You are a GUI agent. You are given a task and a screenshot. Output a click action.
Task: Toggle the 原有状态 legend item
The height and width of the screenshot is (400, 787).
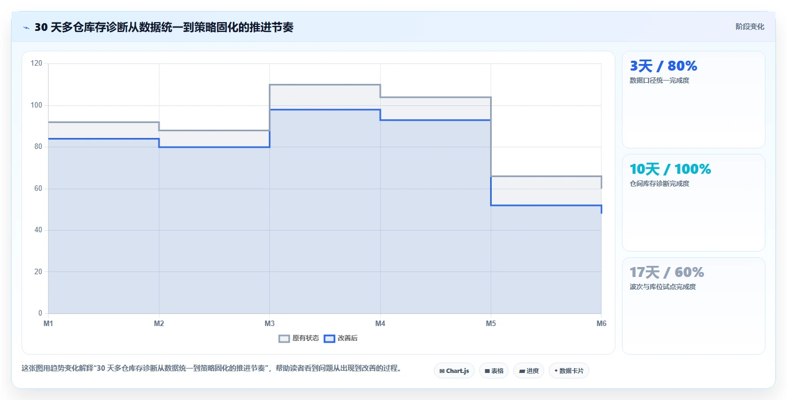tap(299, 338)
